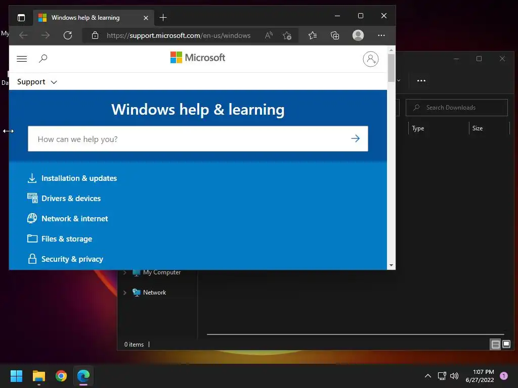Sign in with the account icon

point(371,59)
